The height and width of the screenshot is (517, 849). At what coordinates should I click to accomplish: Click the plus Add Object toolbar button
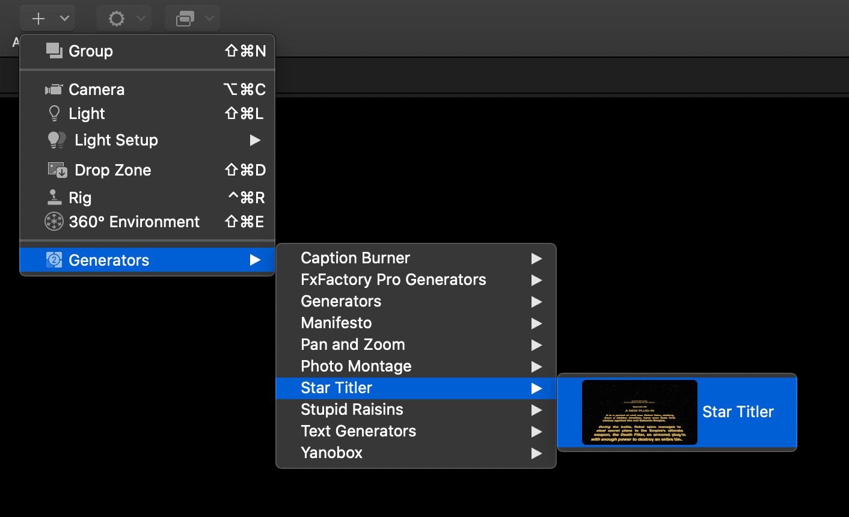pyautogui.click(x=38, y=19)
